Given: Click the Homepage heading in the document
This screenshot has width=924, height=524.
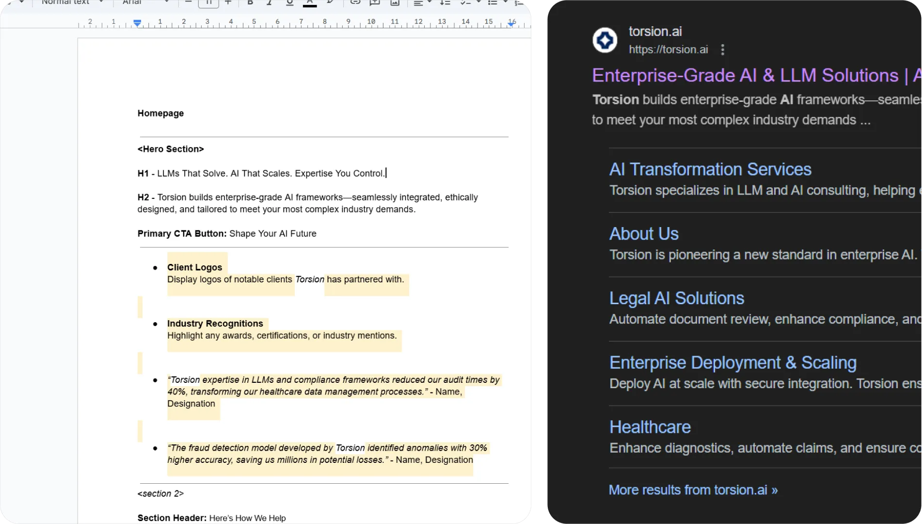Looking at the screenshot, I should (160, 113).
